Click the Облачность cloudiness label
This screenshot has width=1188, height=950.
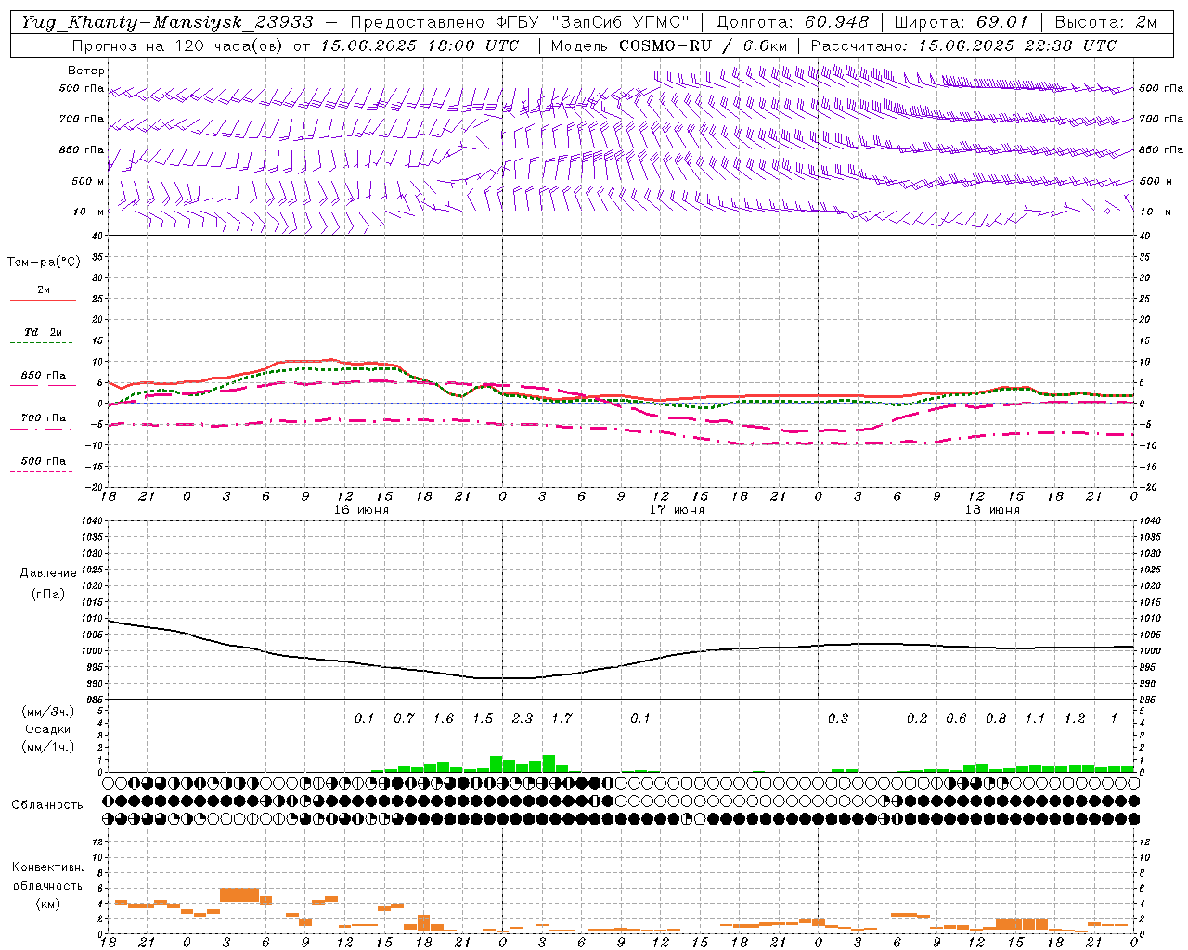tap(47, 804)
